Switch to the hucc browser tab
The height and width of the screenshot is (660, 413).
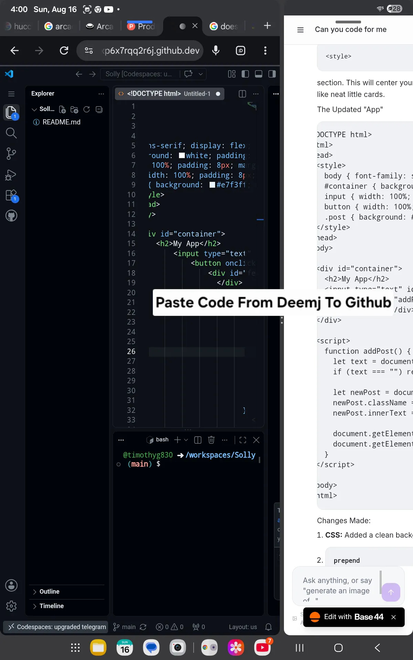pyautogui.click(x=19, y=26)
